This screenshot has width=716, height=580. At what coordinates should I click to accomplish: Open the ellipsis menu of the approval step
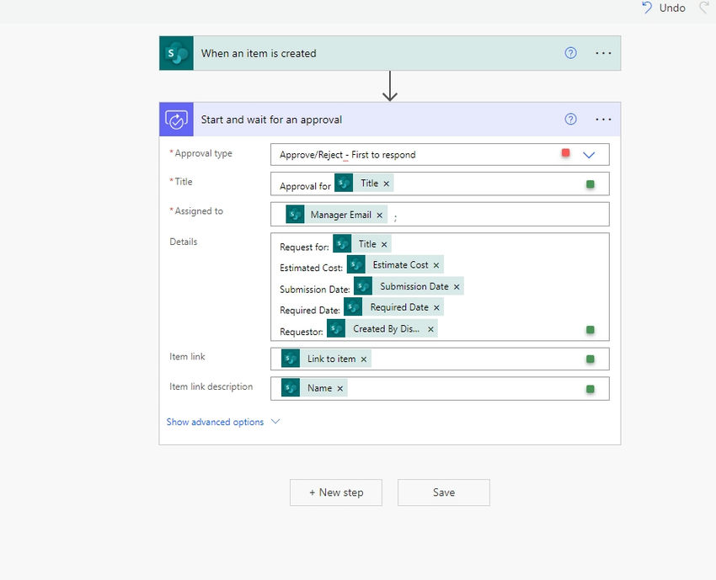point(603,119)
